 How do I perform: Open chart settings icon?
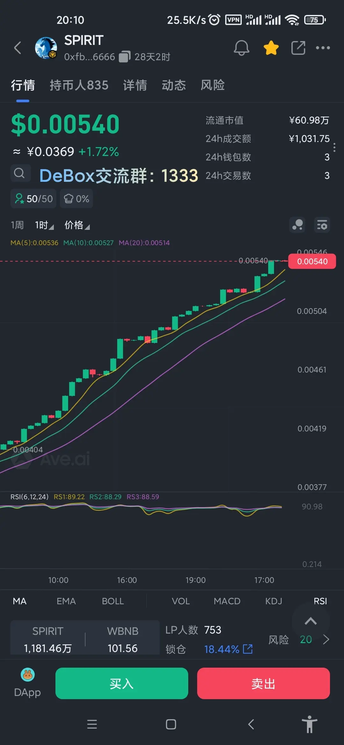coord(322,225)
